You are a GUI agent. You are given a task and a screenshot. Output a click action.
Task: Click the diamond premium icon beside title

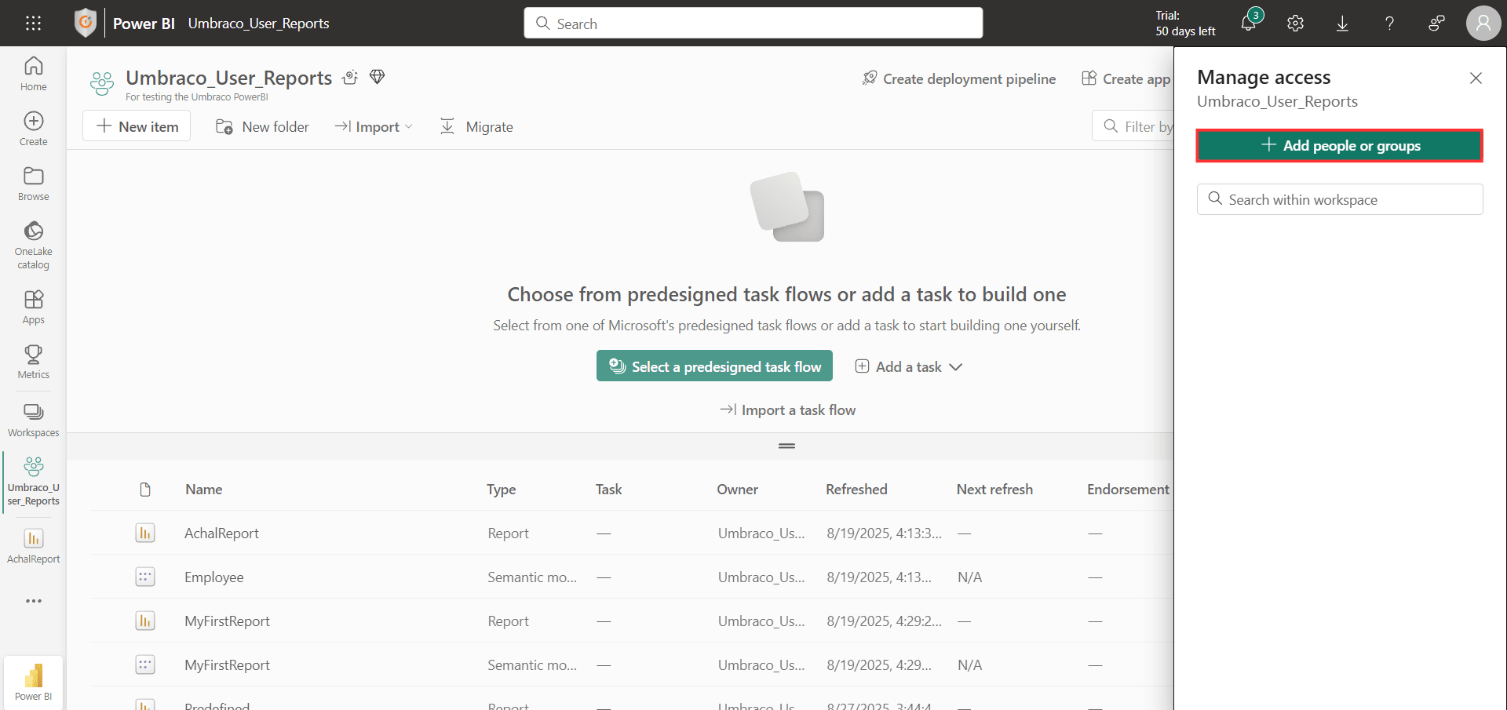[x=378, y=77]
